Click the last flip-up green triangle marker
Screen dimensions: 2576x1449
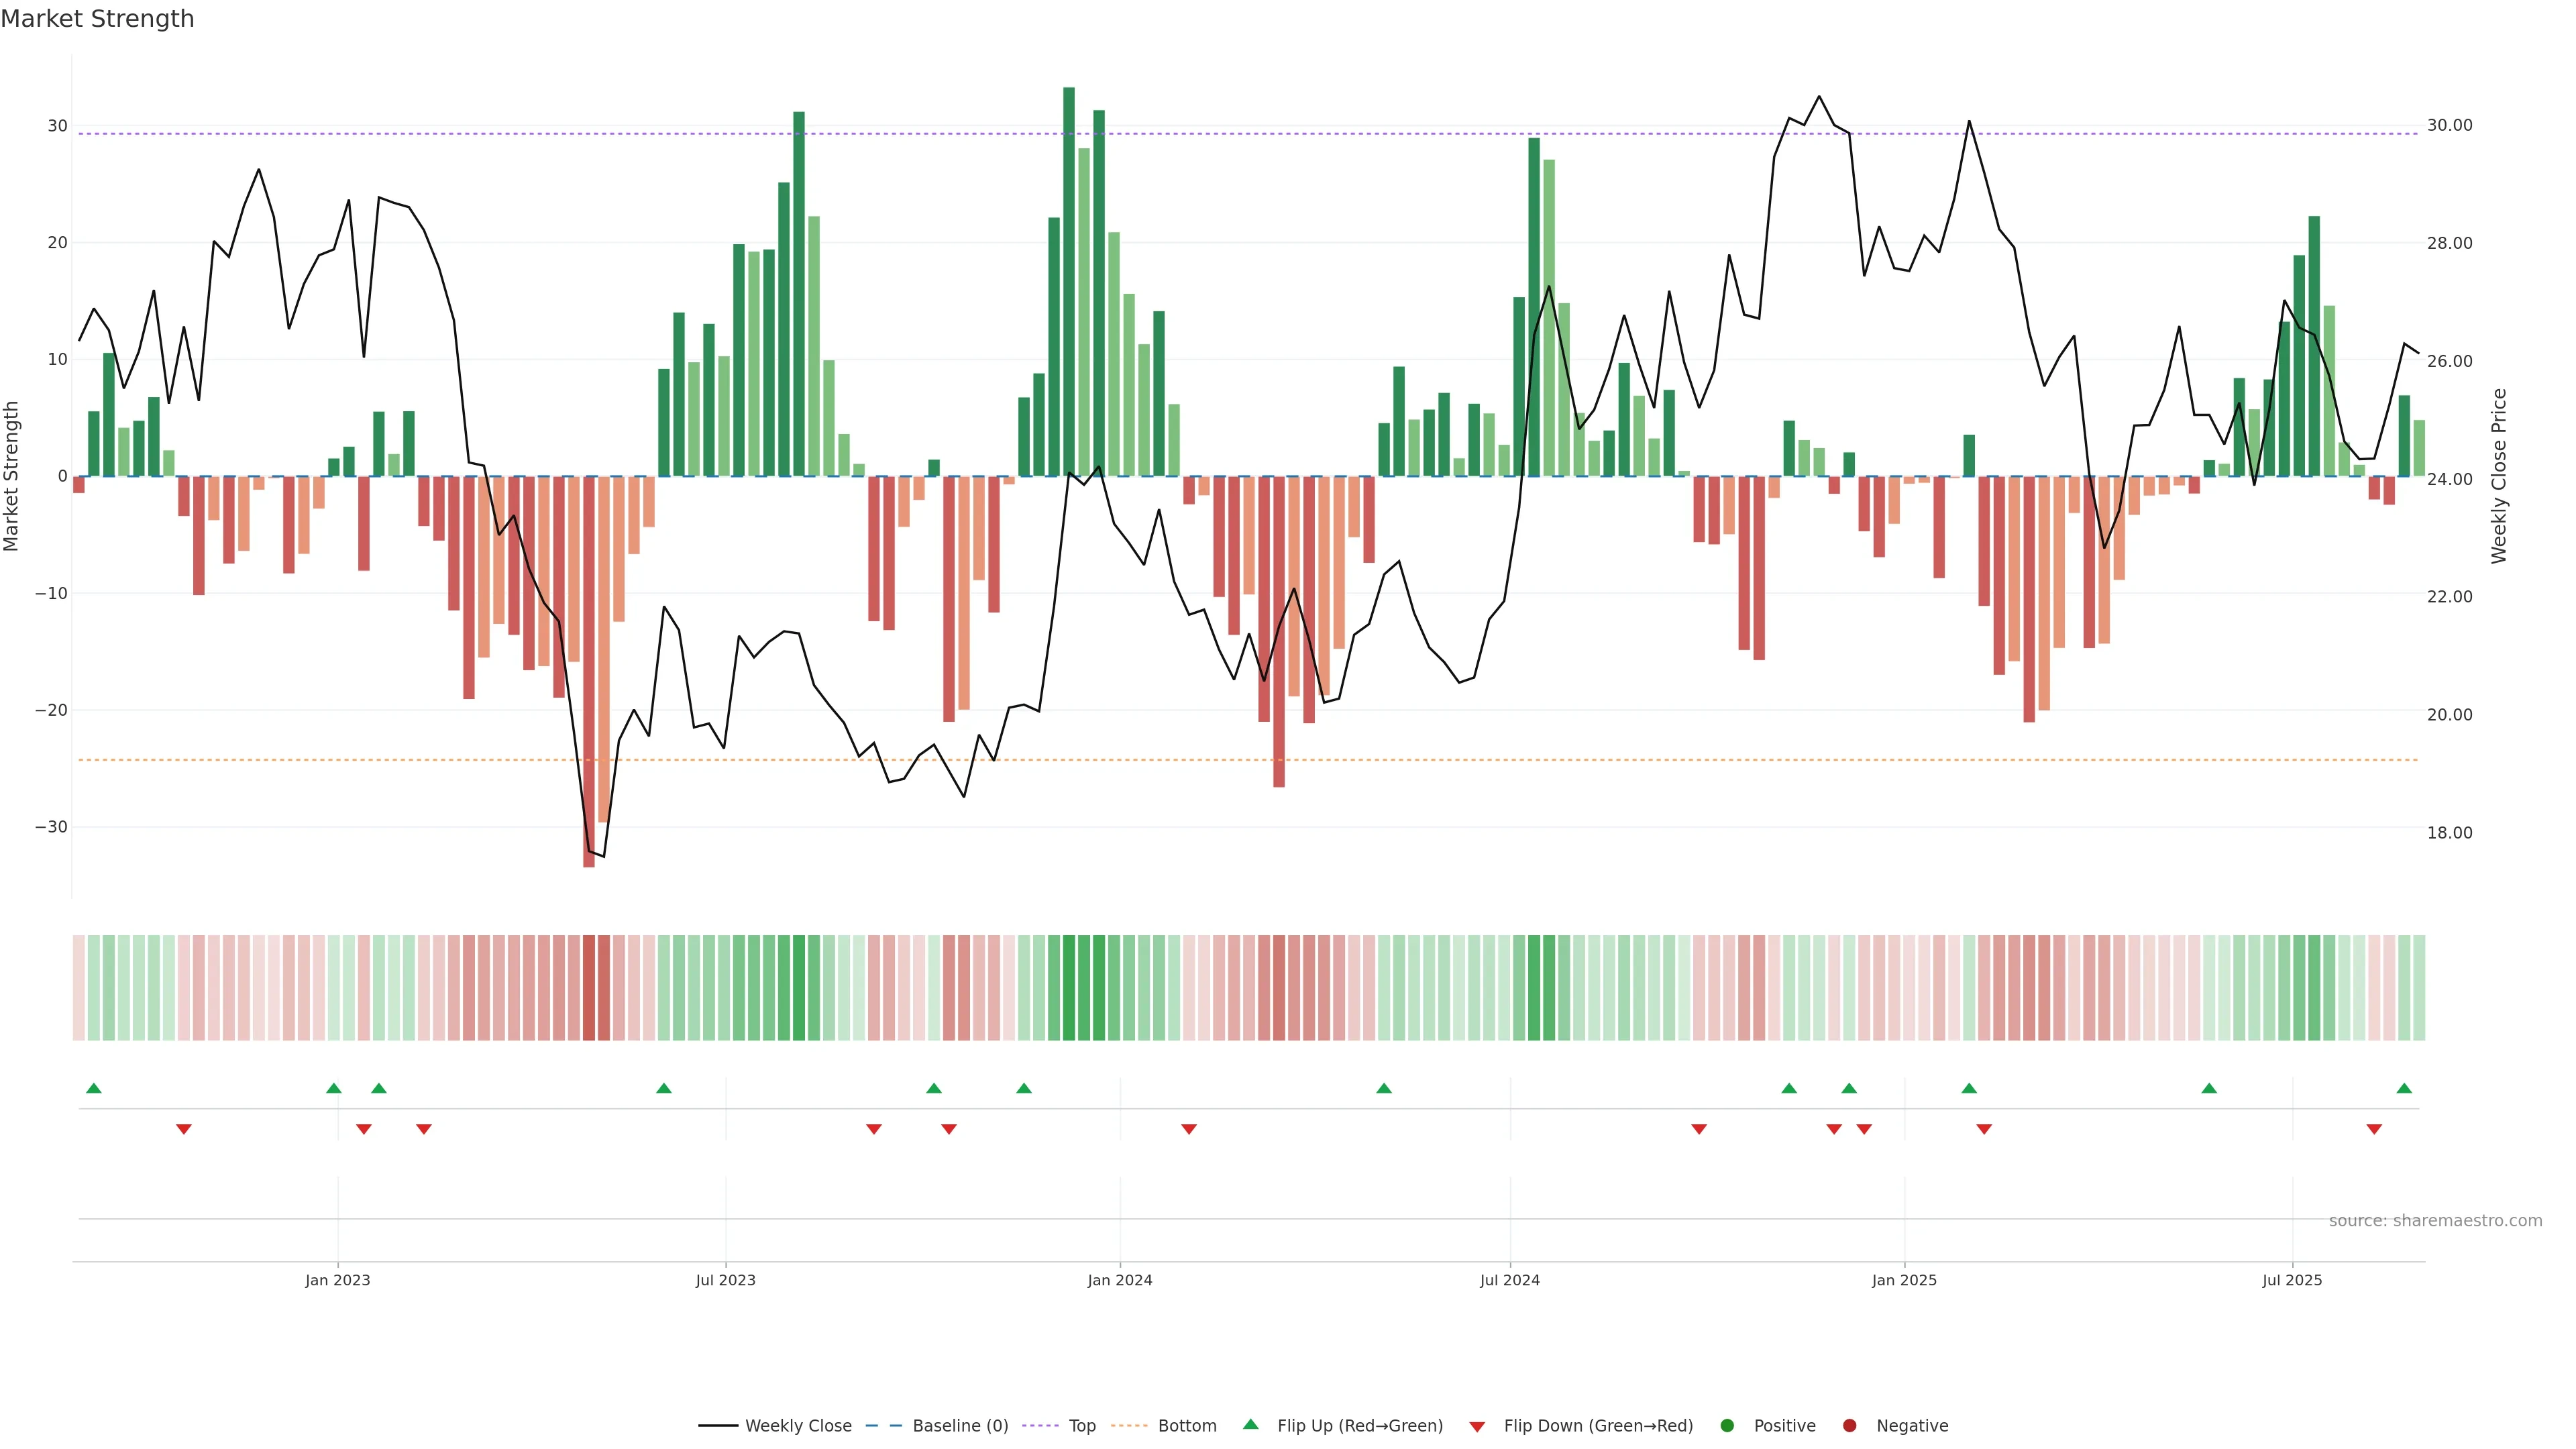(x=2404, y=1088)
